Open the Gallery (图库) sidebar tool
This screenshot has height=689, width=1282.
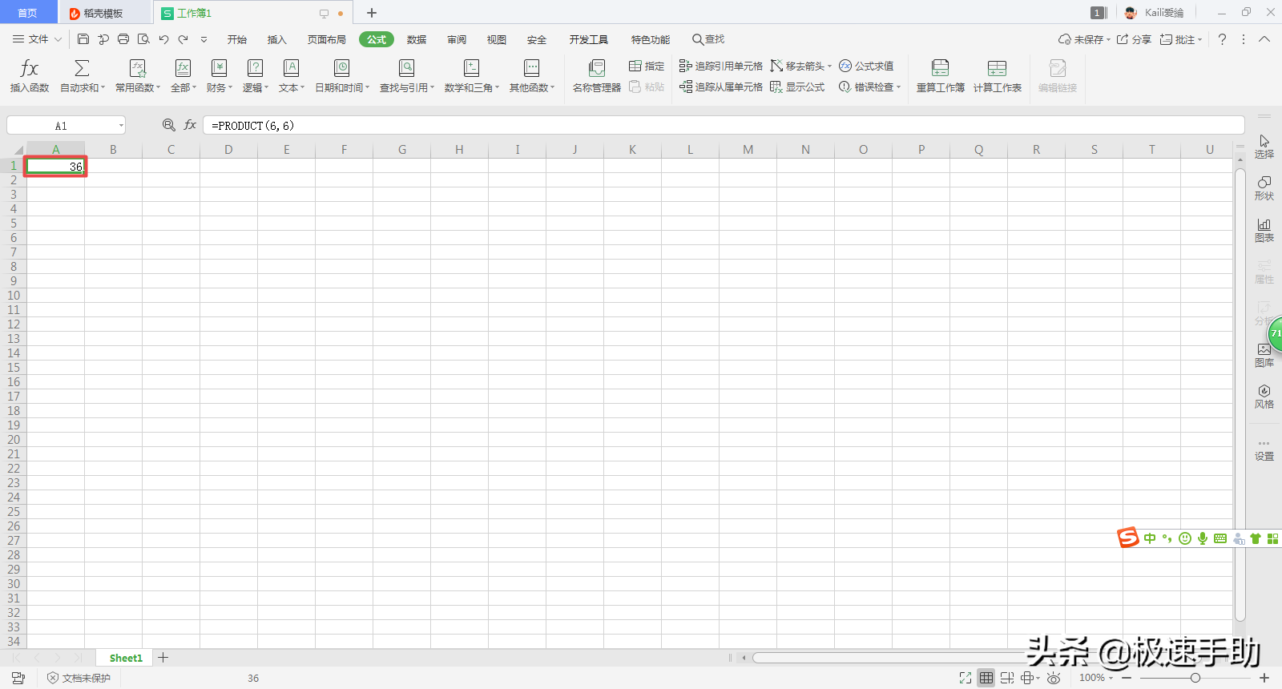point(1264,355)
